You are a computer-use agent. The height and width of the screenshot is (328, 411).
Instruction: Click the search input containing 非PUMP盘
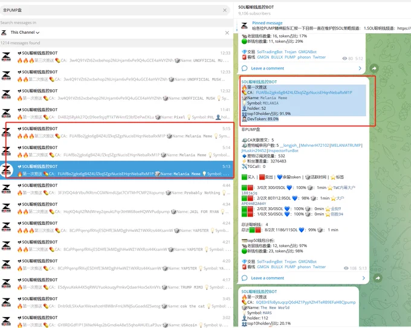115,10
